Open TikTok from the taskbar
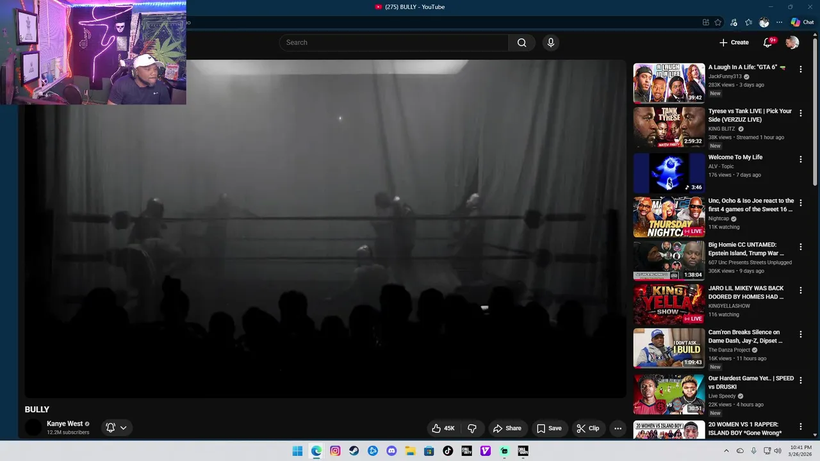Viewport: 820px width, 461px height. (x=448, y=451)
